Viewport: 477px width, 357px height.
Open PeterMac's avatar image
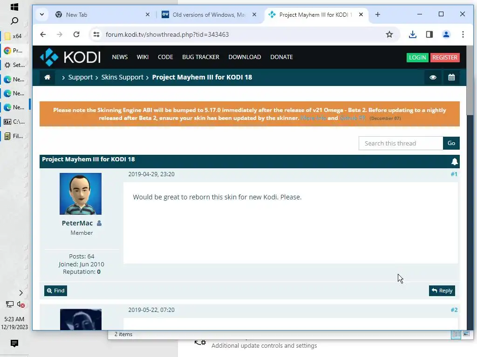[81, 194]
